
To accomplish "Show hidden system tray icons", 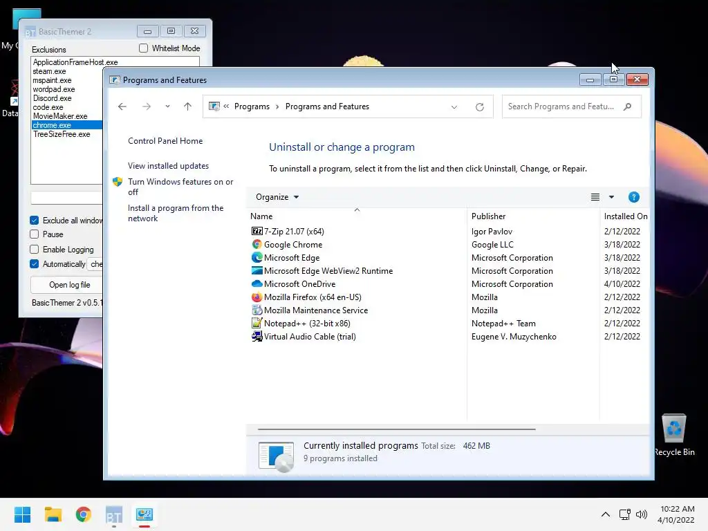I will pos(606,514).
